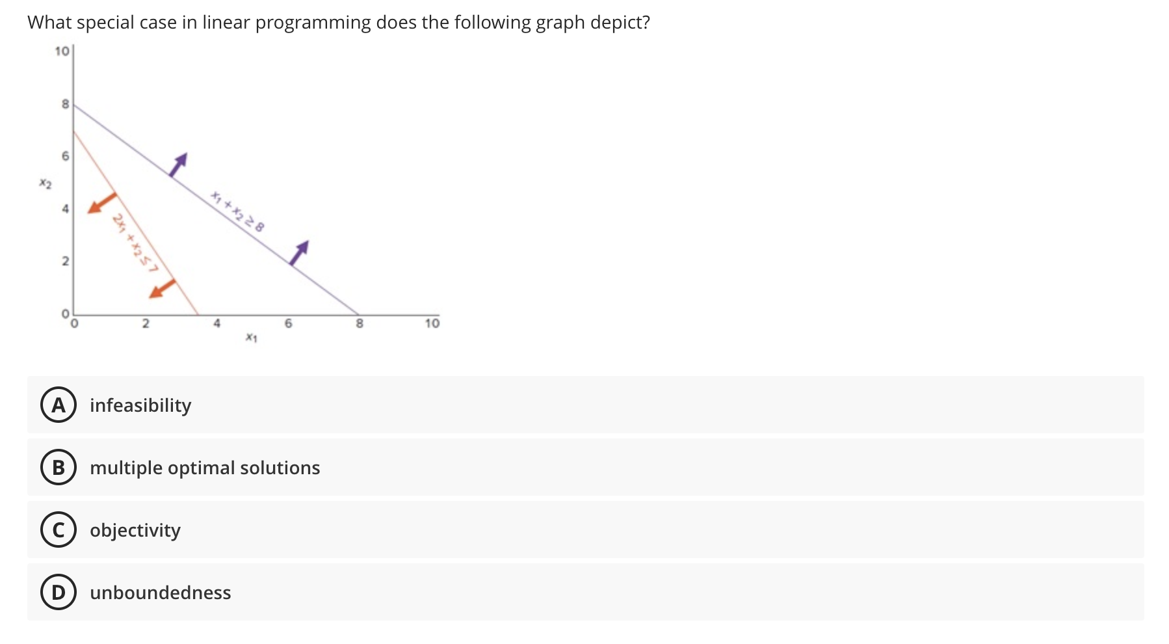This screenshot has height=644, width=1169.
Task: Select answer option D unboundedness
Action: click(159, 593)
